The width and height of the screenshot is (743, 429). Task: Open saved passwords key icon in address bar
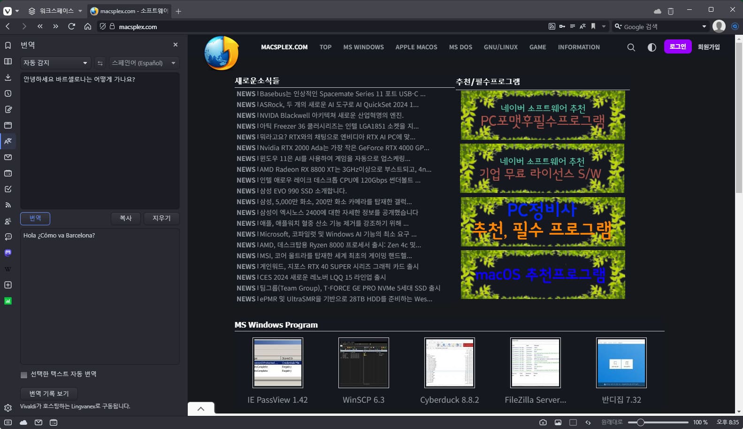562,26
